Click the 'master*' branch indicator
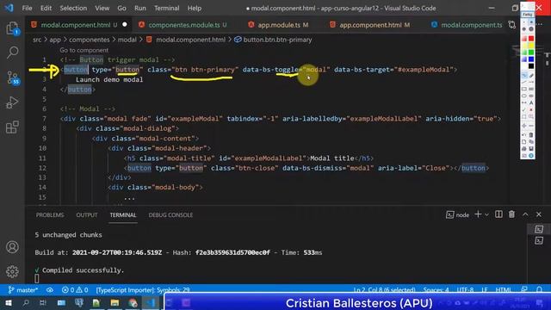 (23, 290)
